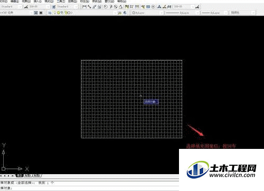Open the 帮助 (Help) menu

tap(122, 1)
